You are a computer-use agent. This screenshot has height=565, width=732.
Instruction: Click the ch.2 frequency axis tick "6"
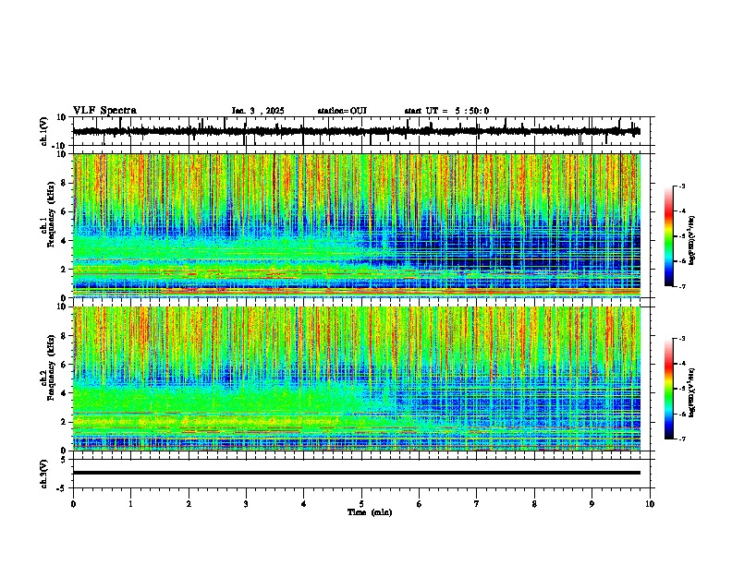pos(64,365)
